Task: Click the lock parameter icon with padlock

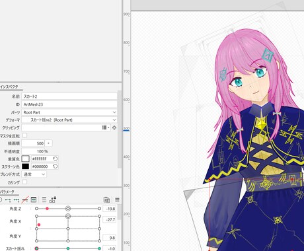Action: 53,199
